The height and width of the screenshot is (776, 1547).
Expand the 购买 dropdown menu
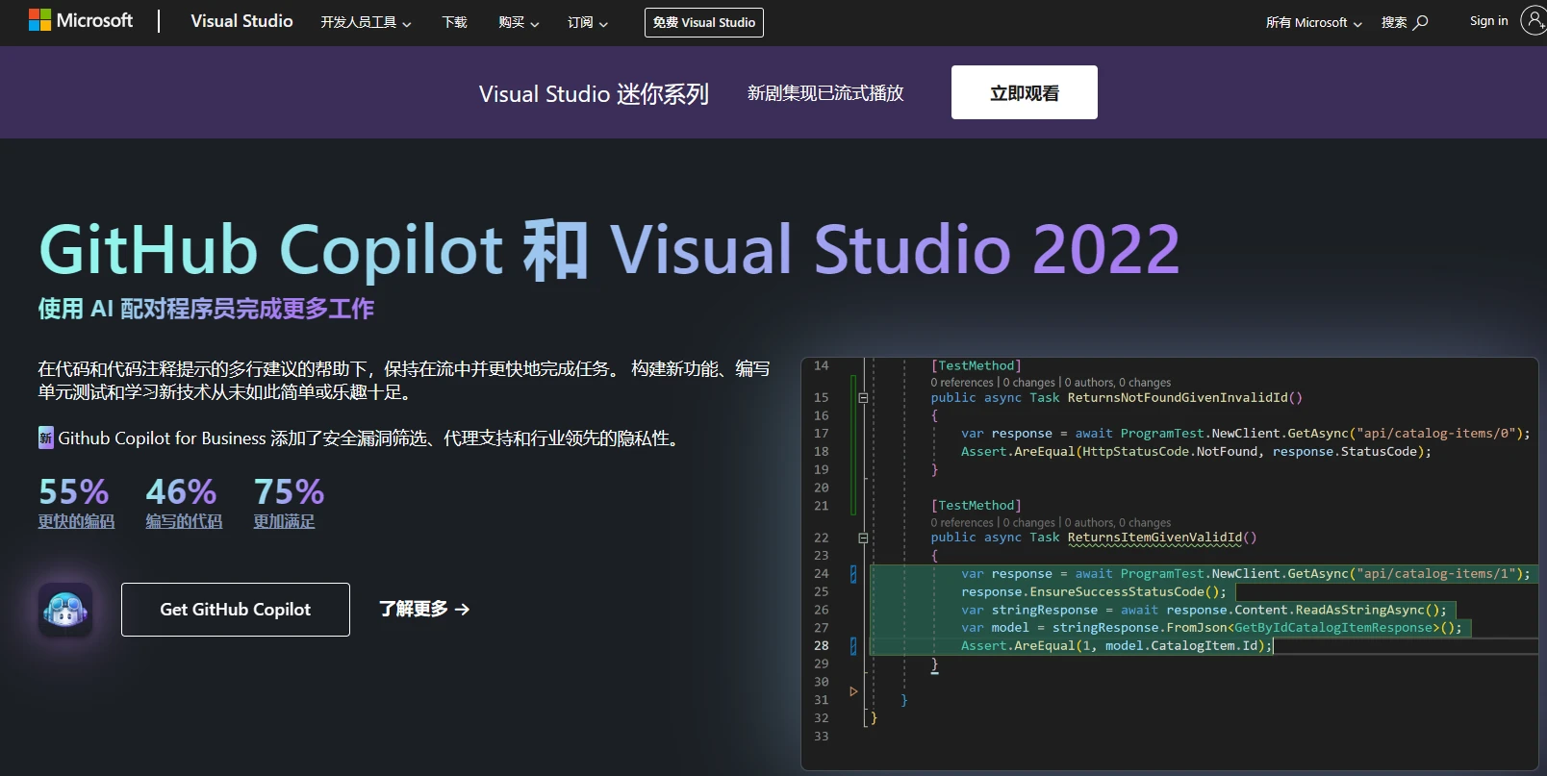(x=519, y=22)
